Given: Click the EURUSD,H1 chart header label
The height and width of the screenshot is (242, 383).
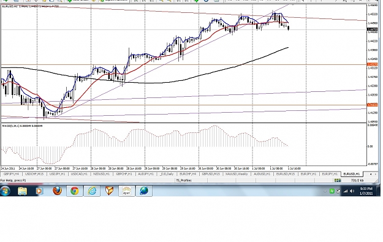Looking at the screenshot, I should [x=30, y=6].
